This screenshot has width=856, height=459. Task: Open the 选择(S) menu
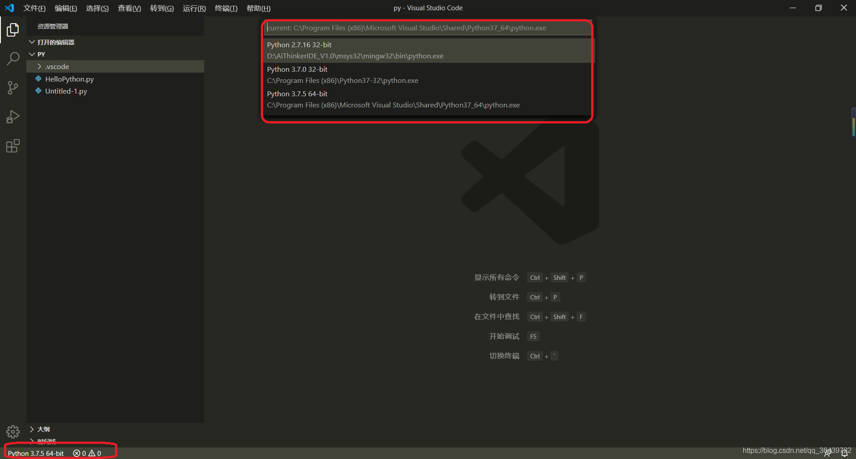97,8
